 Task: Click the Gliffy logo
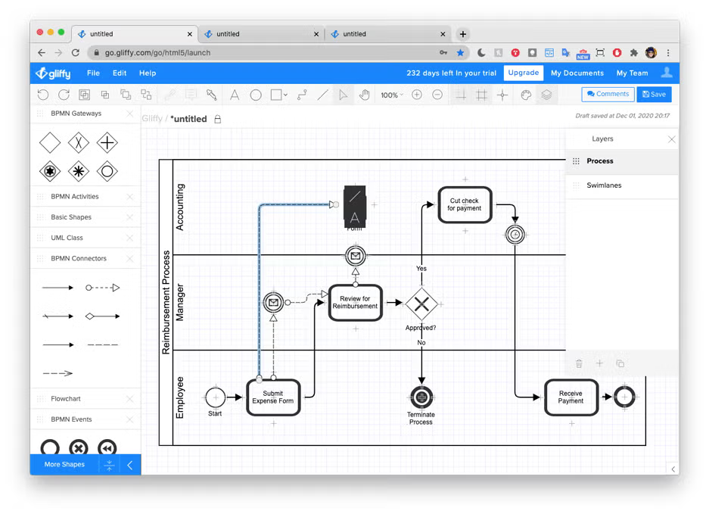point(54,73)
